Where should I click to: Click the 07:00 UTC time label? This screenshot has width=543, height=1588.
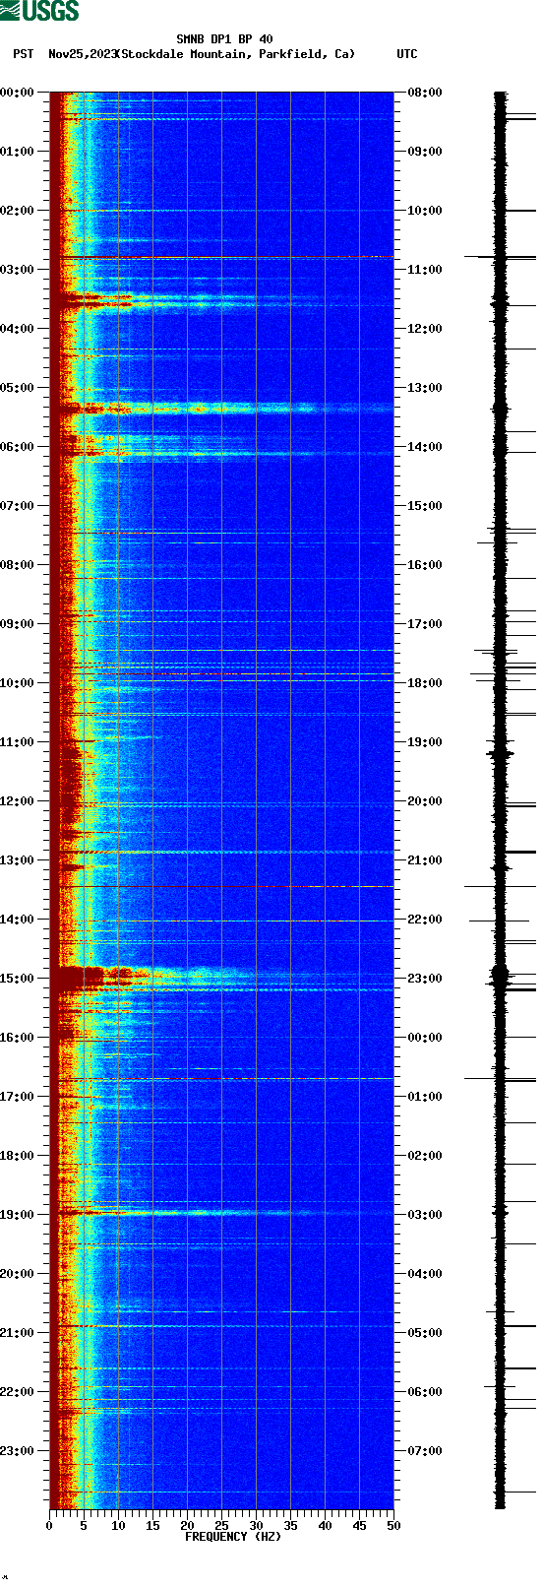(x=425, y=1451)
